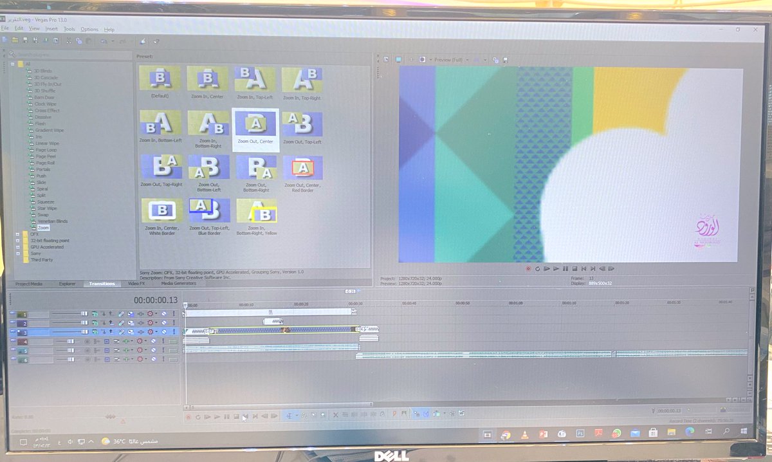772x462 pixels.
Task: Open the File menu
Action: (x=5, y=29)
